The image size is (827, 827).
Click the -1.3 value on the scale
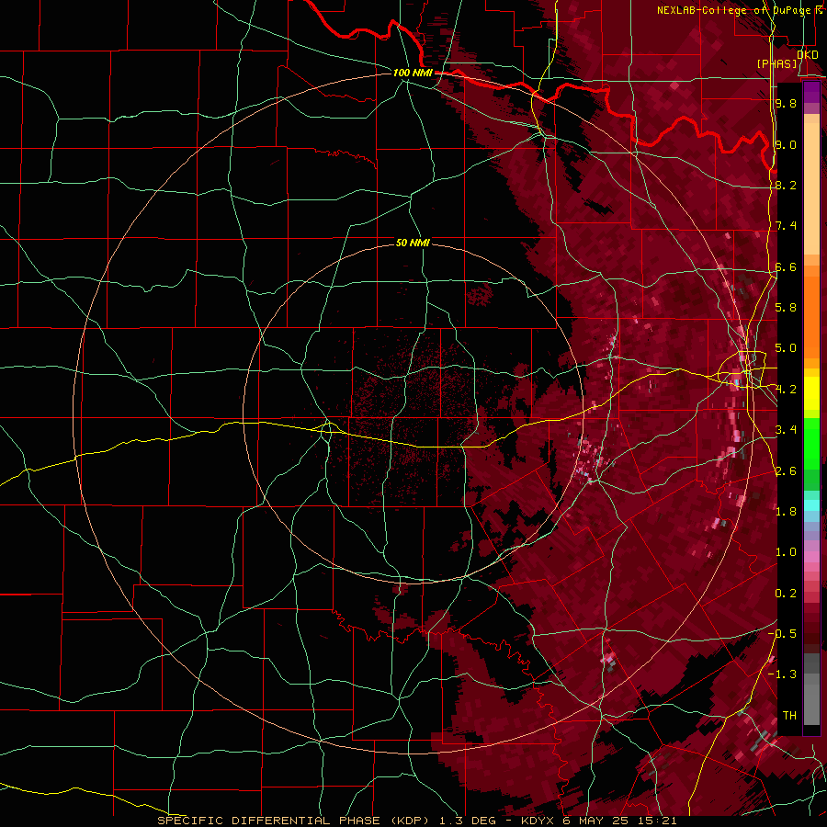(x=783, y=674)
